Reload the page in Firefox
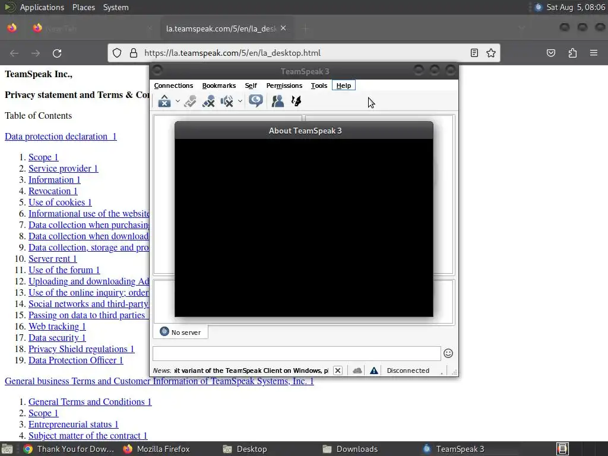The width and height of the screenshot is (608, 456). 57,53
